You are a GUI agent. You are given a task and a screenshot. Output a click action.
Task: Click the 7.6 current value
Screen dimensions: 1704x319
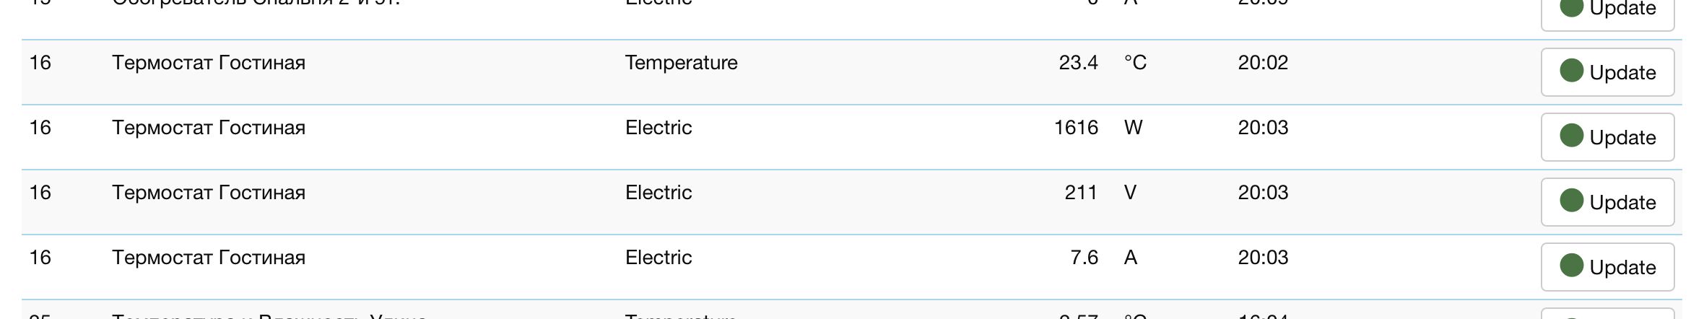point(1084,258)
